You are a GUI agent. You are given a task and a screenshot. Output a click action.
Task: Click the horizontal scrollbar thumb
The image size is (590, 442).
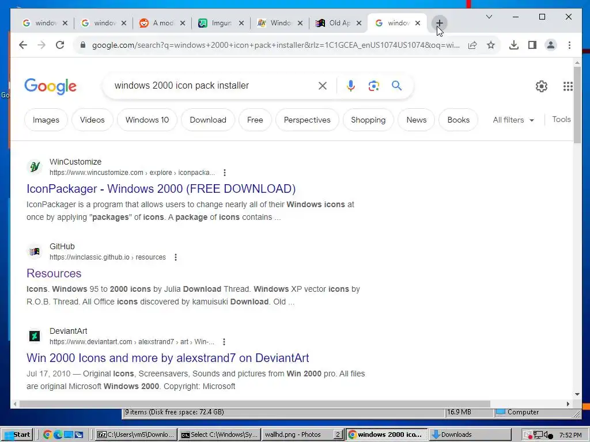pyautogui.click(x=255, y=404)
